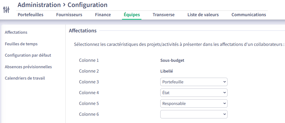This screenshot has height=123, width=285.
Task: Open Feuilles de temps section
Action: (21, 44)
